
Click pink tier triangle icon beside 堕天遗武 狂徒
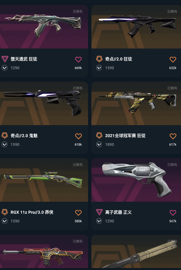(x=5, y=59)
